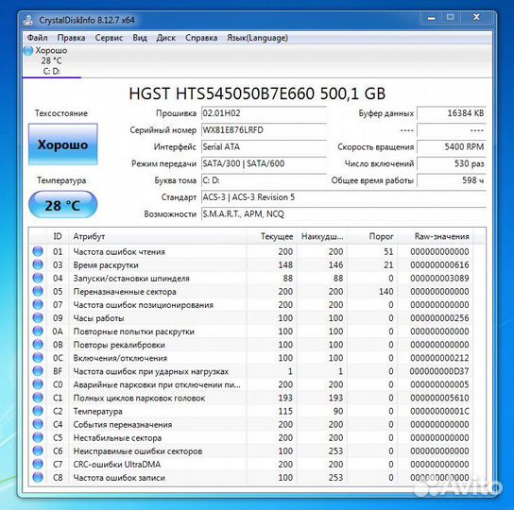Viewport: 514px width, 510px height.
Task: Open the Справка menu
Action: click(x=201, y=38)
